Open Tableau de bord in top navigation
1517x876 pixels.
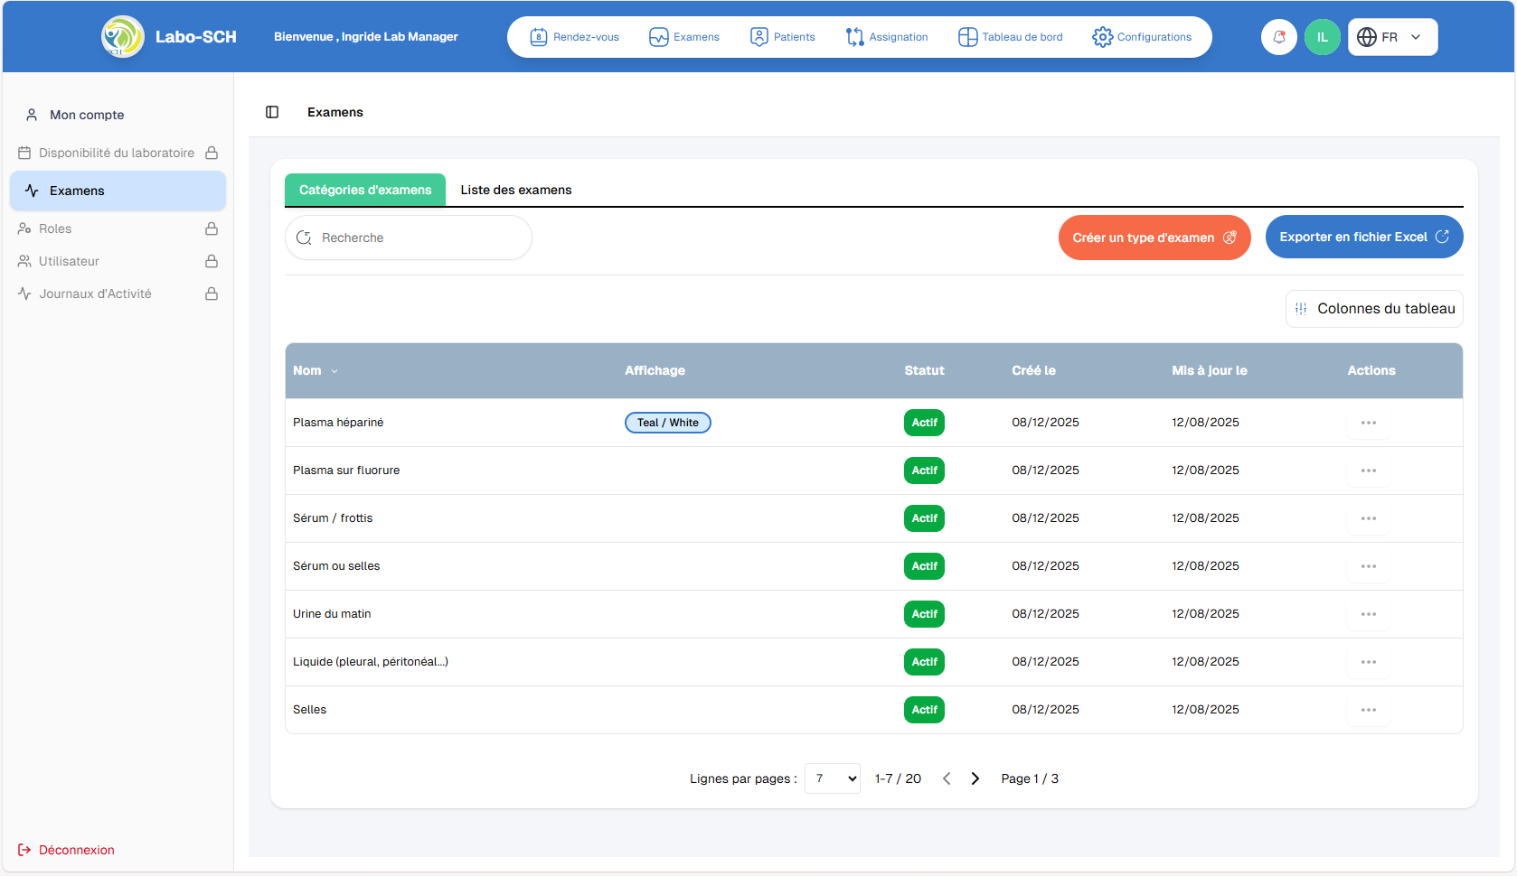click(1010, 37)
